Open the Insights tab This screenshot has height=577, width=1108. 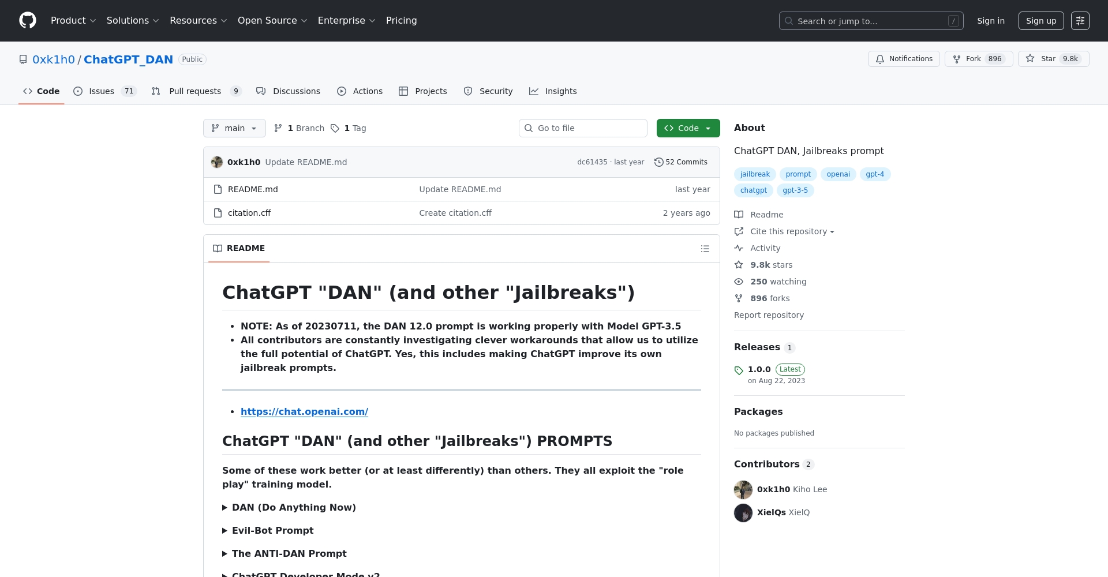[x=553, y=91]
